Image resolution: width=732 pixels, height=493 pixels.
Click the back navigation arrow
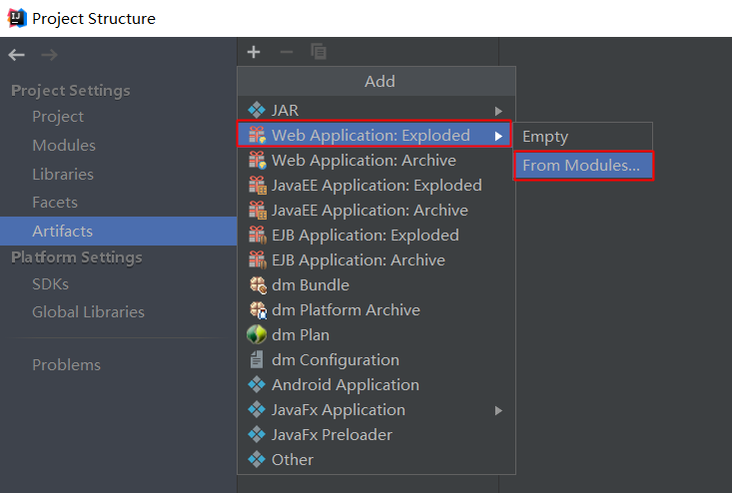pos(17,55)
